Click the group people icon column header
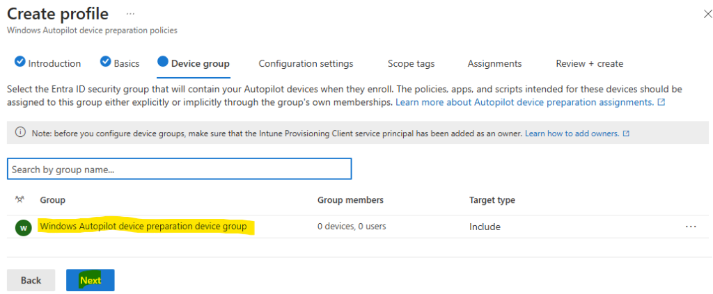 [x=20, y=199]
